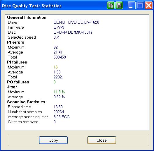The image size is (154, 151).
Task: Click the Copy button
Action: [53, 140]
